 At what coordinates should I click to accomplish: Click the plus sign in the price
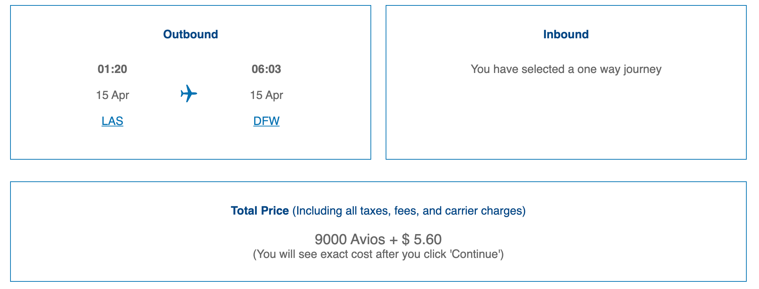click(393, 240)
